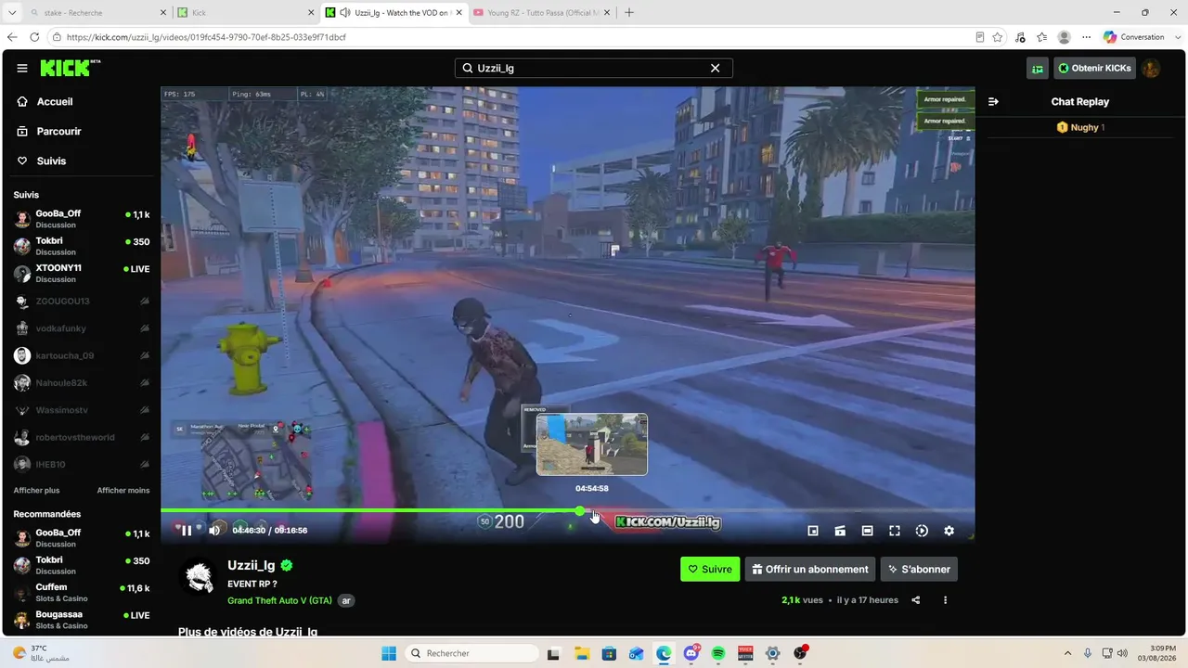This screenshot has height=668, width=1188.
Task: Open browser Settings and more menu
Action: click(1087, 37)
